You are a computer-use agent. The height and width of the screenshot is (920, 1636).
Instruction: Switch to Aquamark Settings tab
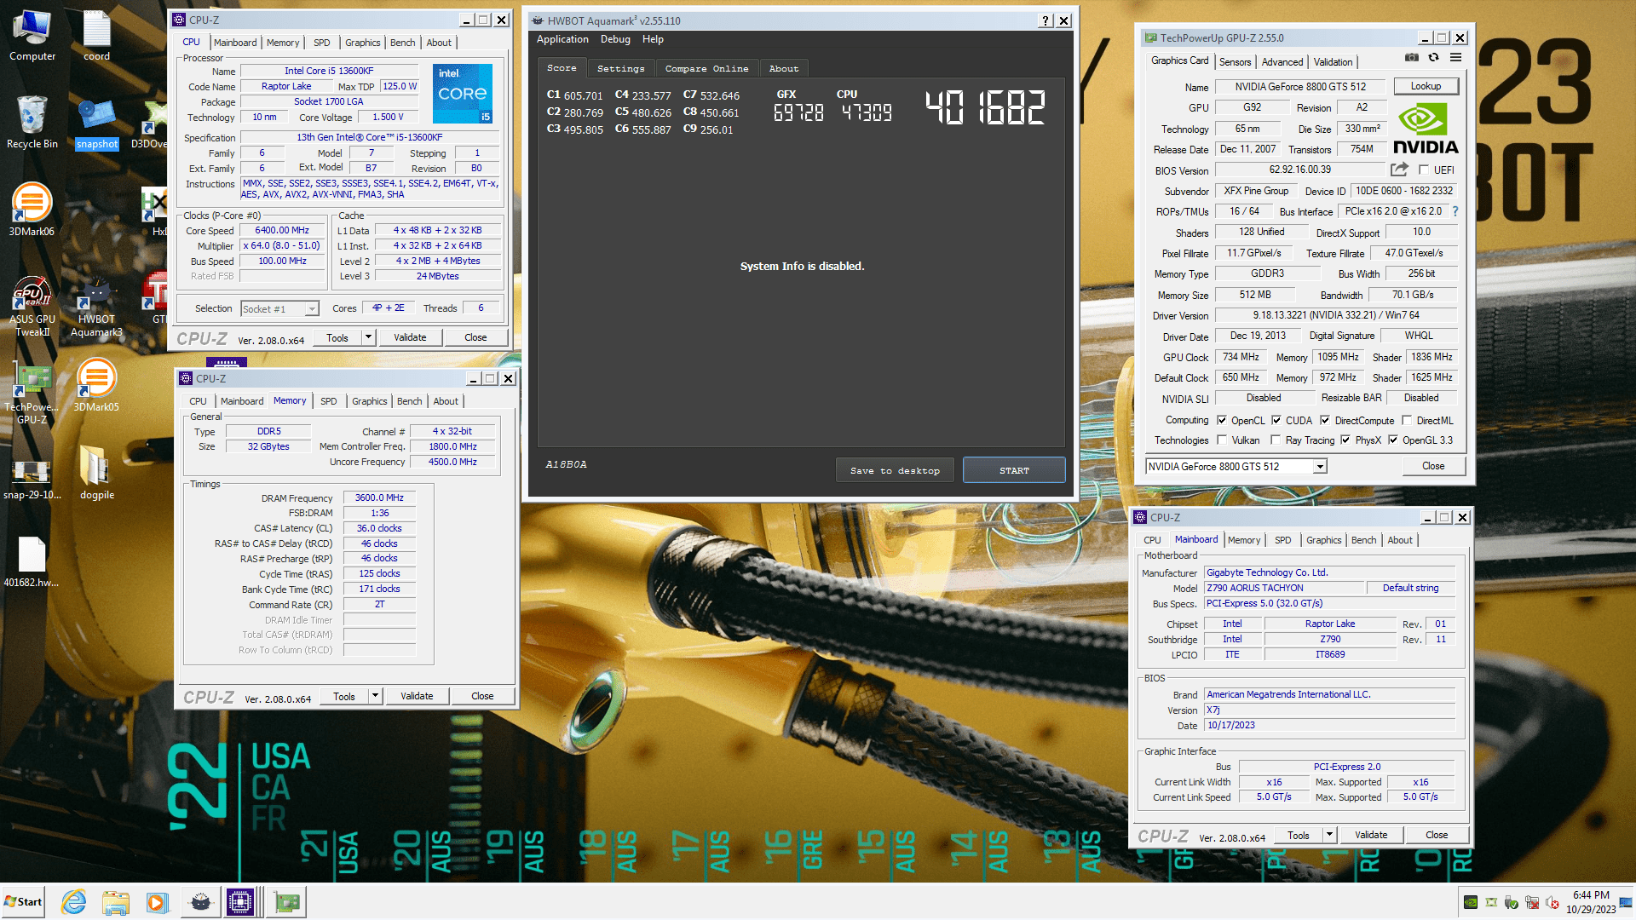pyautogui.click(x=620, y=68)
